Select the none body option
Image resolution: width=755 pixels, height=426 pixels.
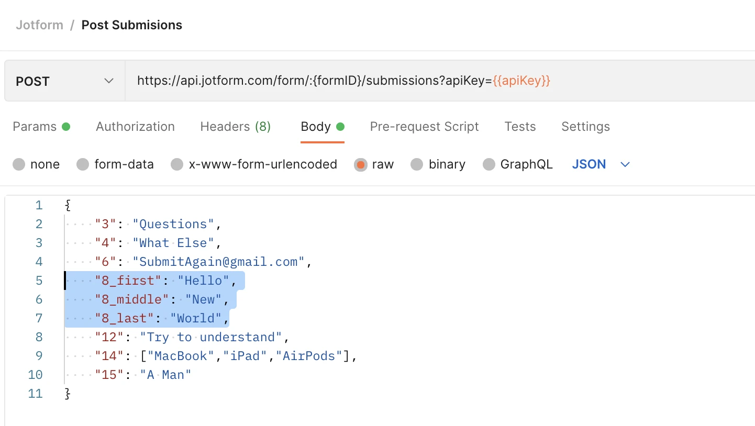click(x=19, y=164)
